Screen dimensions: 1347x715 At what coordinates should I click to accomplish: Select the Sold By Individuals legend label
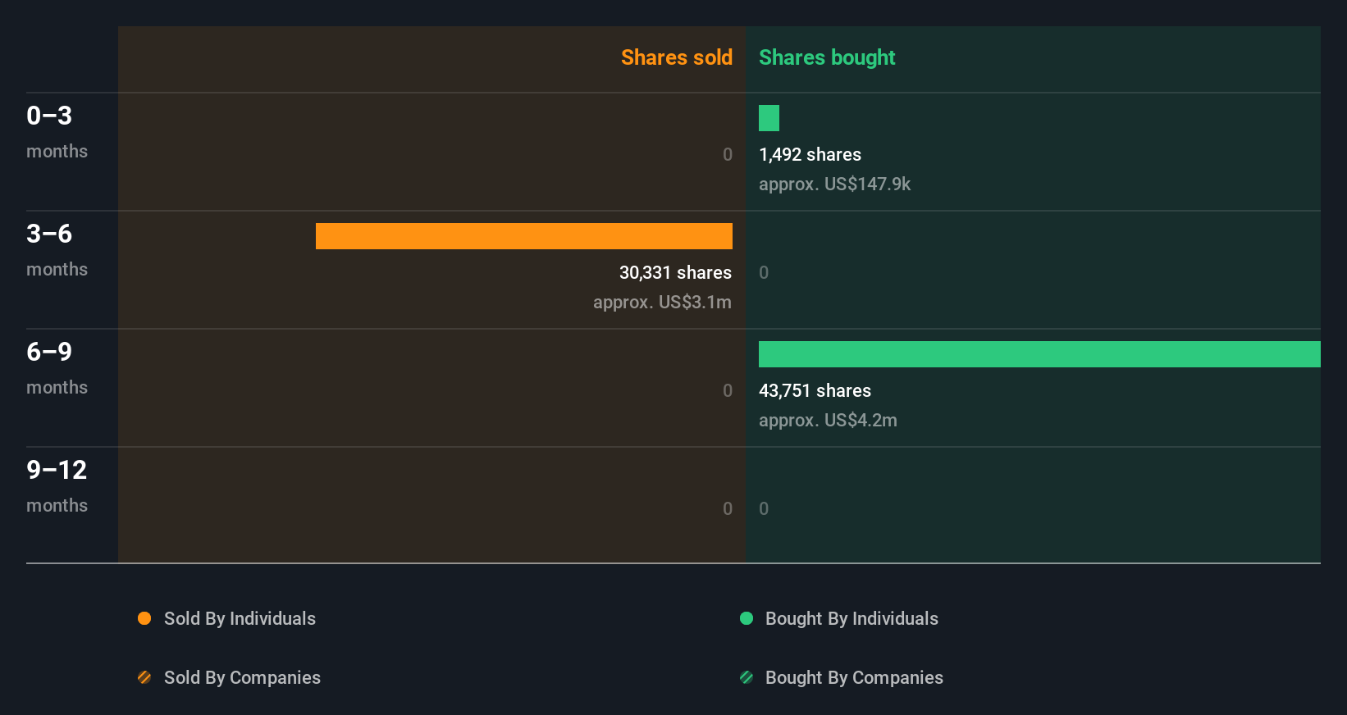(240, 618)
